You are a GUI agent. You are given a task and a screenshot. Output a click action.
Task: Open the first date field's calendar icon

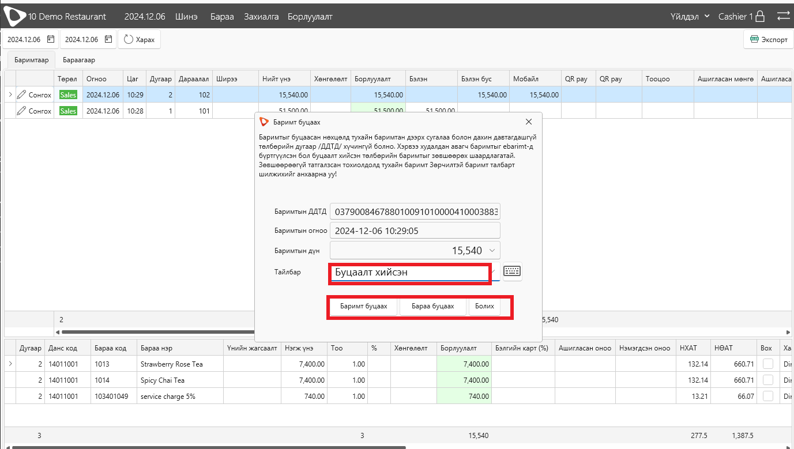coord(51,40)
